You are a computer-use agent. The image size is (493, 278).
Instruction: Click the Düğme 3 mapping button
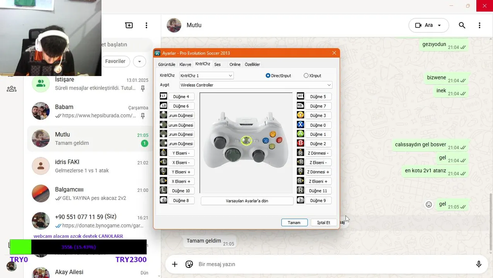tap(318, 115)
